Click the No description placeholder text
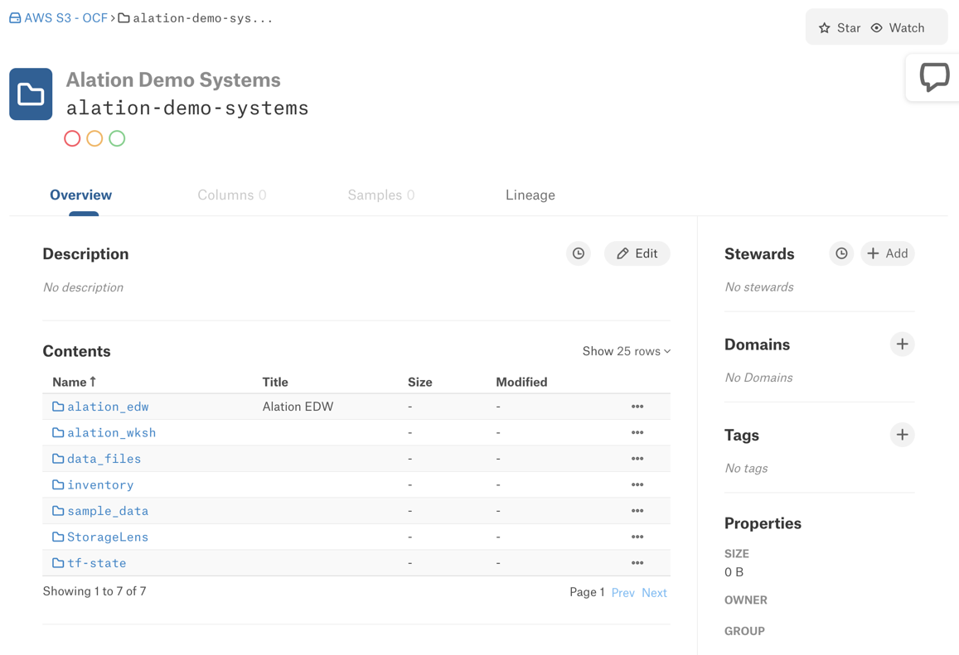959x655 pixels. click(83, 287)
